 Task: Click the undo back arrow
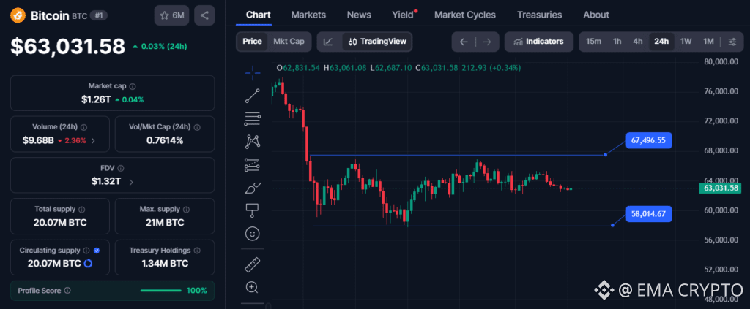(464, 42)
